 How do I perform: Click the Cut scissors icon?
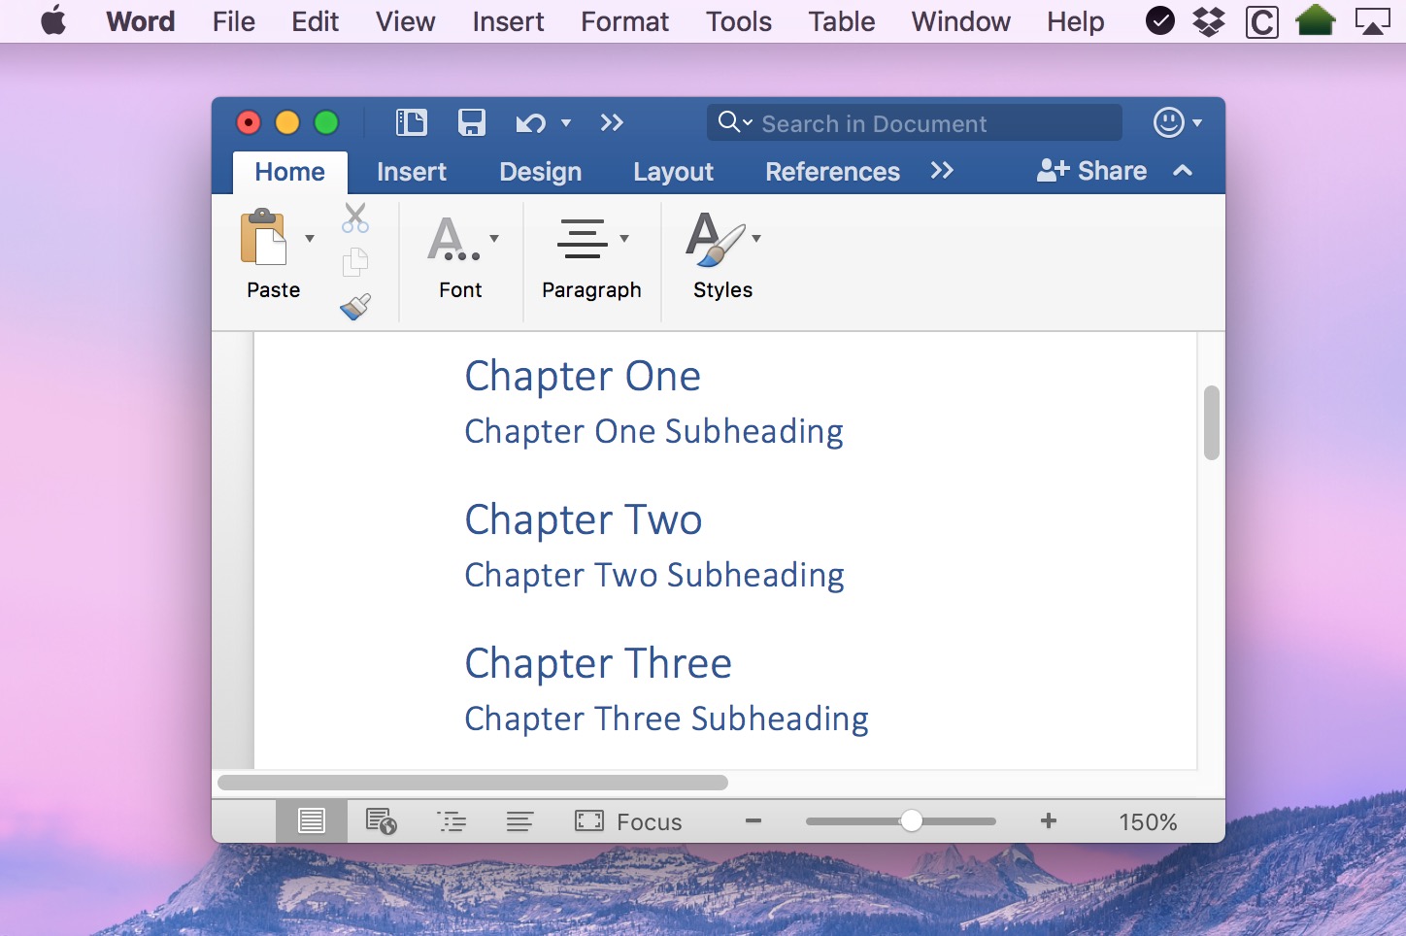(355, 217)
